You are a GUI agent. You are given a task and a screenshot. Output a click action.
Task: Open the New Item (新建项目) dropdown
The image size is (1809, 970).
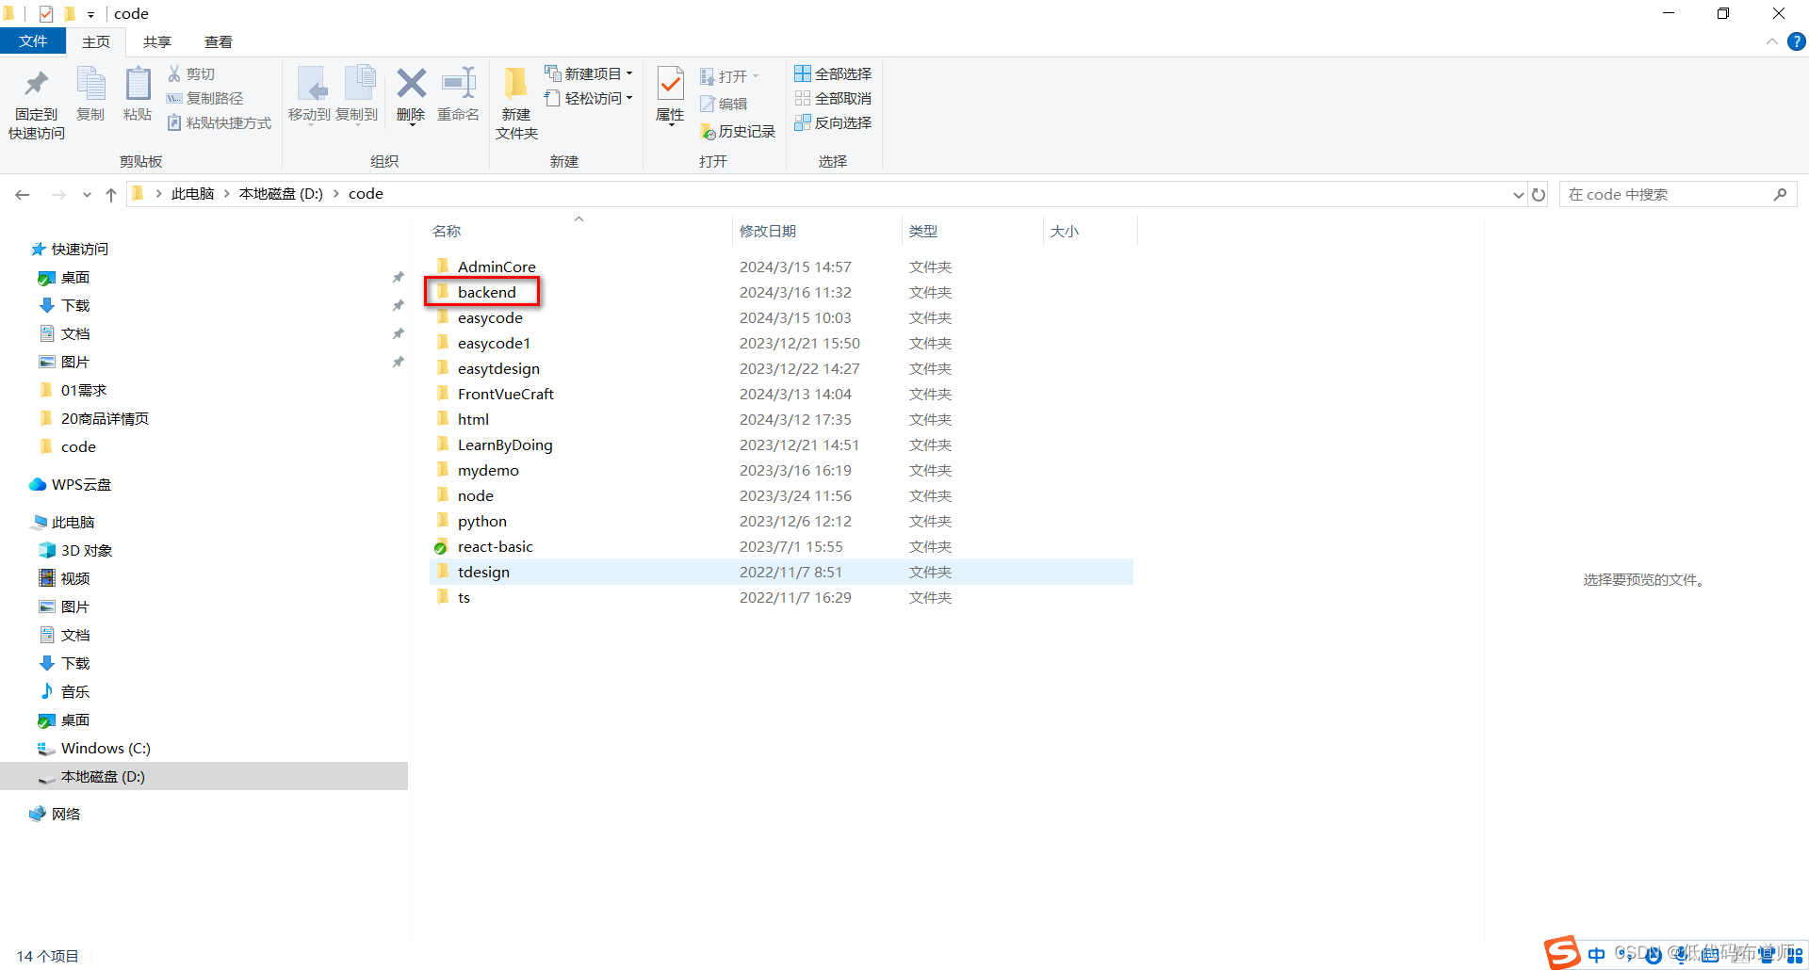click(589, 73)
